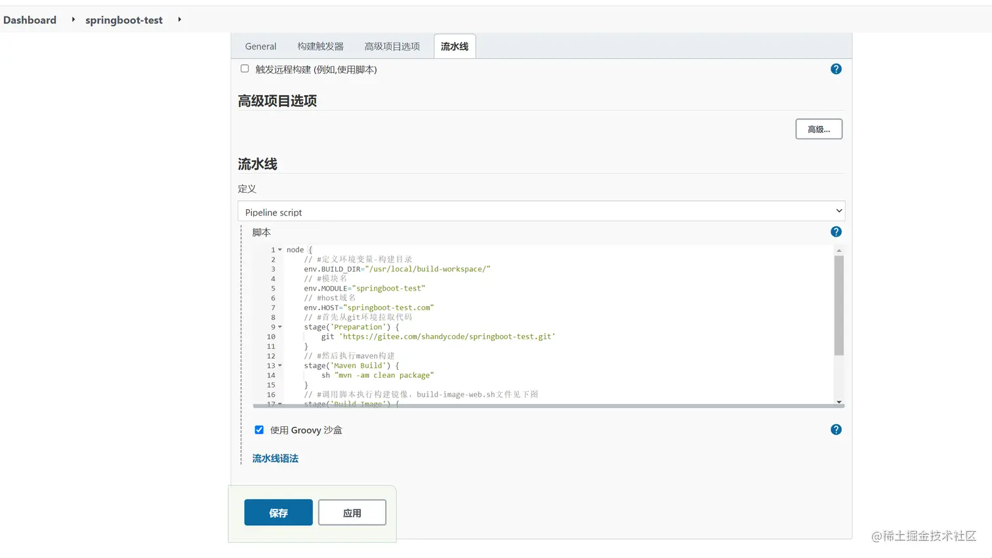The height and width of the screenshot is (558, 992).
Task: Expand breadcrumb arrow after springboot-test
Action: pyautogui.click(x=179, y=20)
